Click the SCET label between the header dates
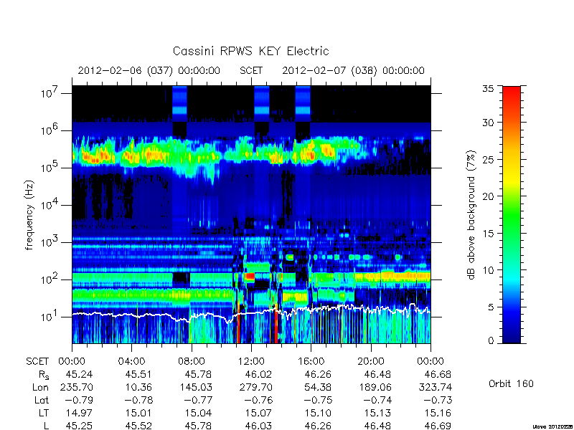The height and width of the screenshot is (430, 574). click(251, 70)
